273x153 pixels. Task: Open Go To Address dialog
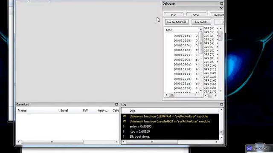point(177,22)
